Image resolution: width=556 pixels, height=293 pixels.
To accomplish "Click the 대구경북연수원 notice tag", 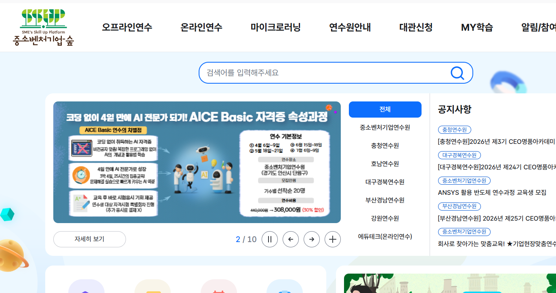I will [459, 155].
